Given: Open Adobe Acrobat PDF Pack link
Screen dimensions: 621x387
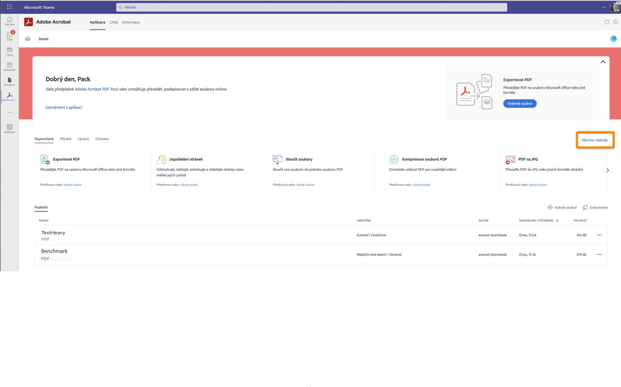Looking at the screenshot, I should click(96, 89).
